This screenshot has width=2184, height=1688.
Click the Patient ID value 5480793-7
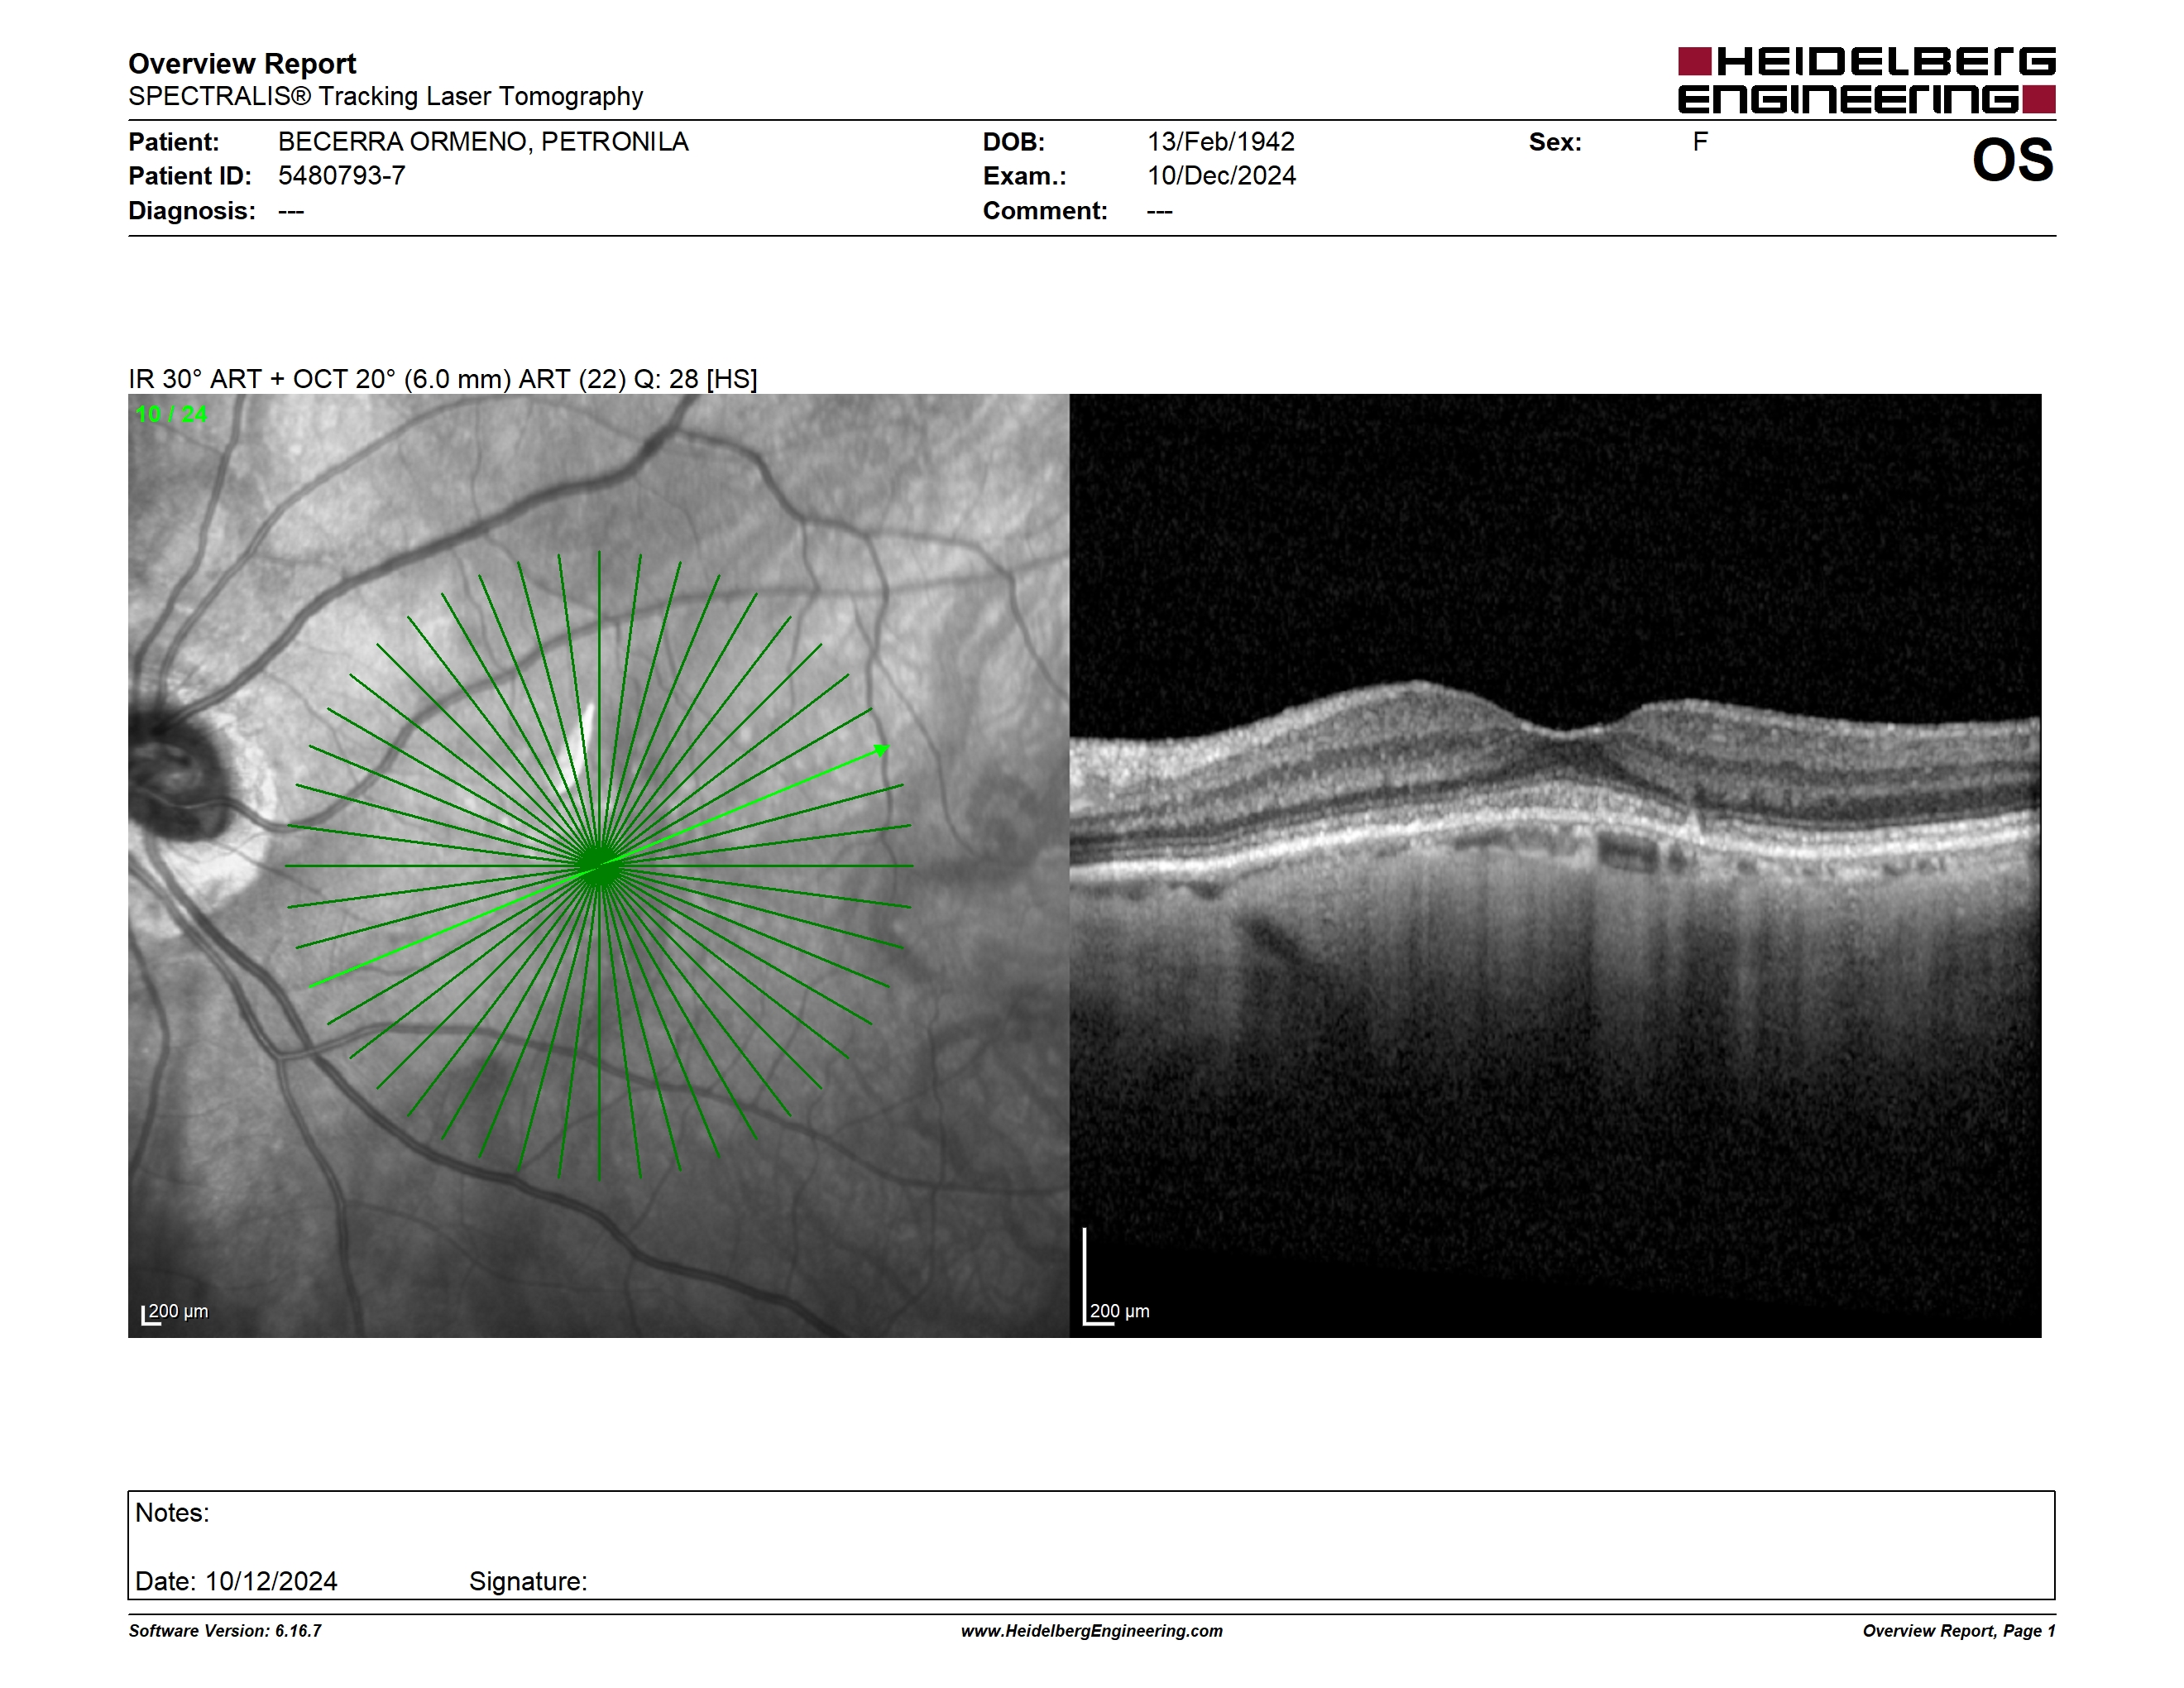pos(341,176)
